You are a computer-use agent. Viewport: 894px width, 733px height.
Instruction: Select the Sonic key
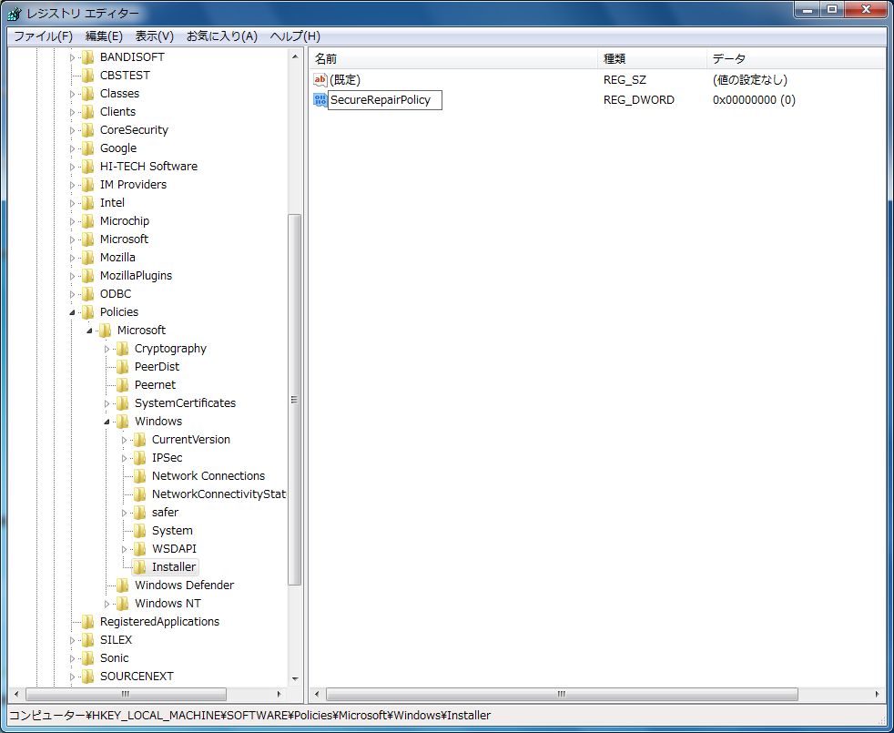tap(114, 657)
